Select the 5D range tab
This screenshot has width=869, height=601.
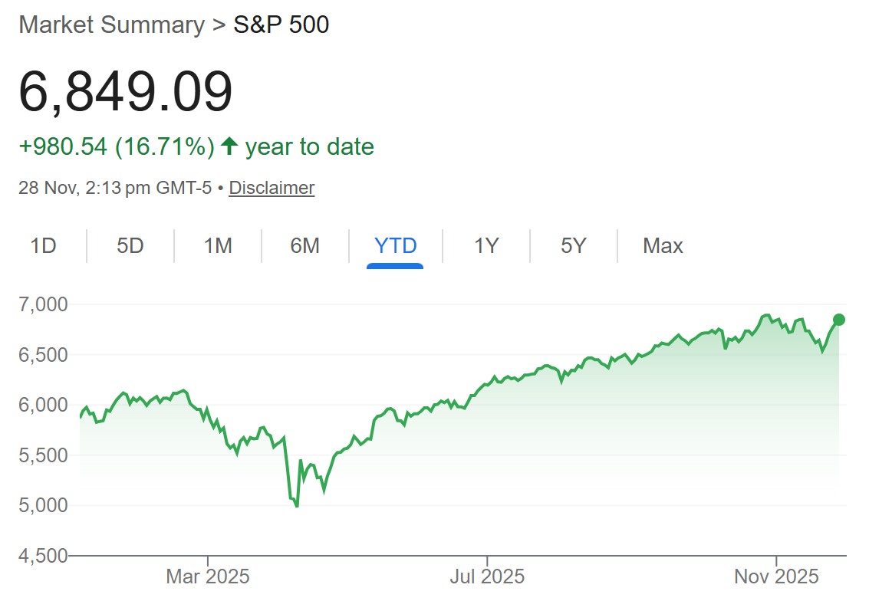coord(130,246)
